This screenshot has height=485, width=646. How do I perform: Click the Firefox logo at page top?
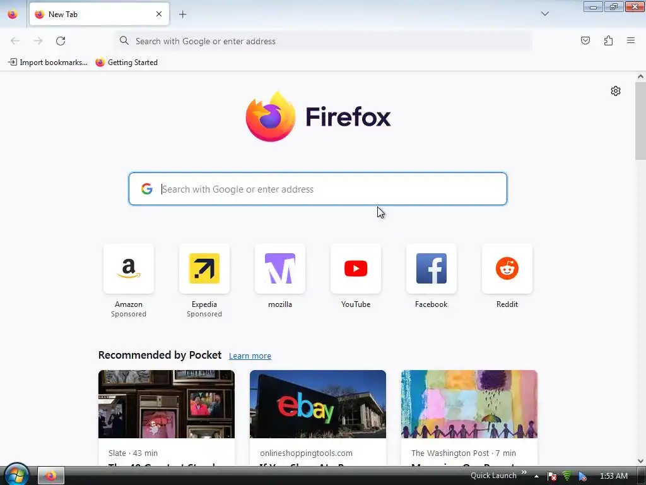pos(318,116)
